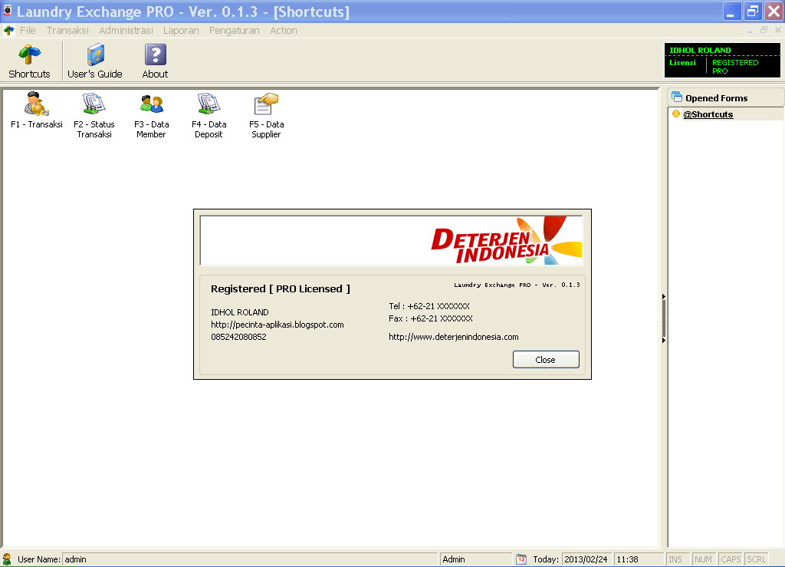
Task: Click the side panel splitter handle
Action: click(x=663, y=318)
